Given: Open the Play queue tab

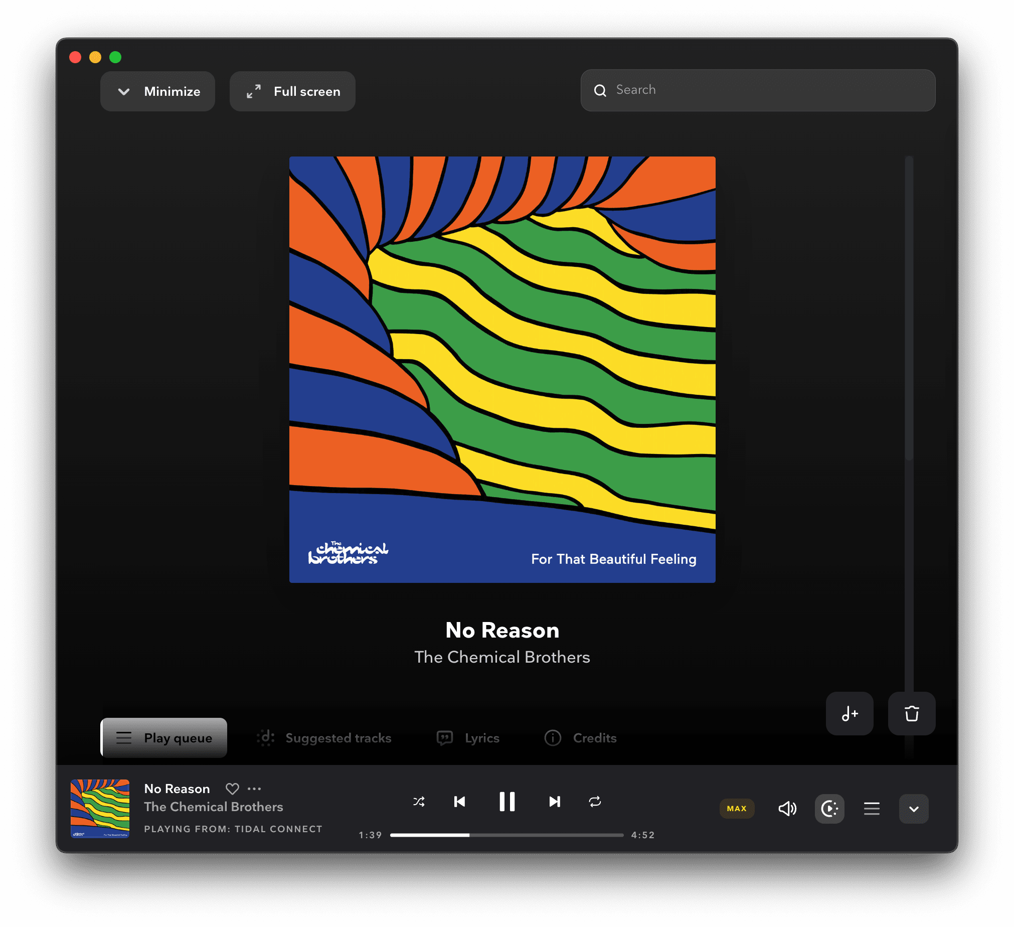Looking at the screenshot, I should point(163,737).
